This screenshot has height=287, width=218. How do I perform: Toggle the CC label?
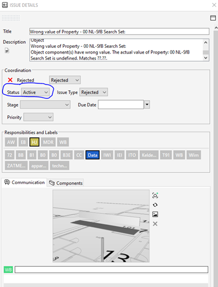79,155
